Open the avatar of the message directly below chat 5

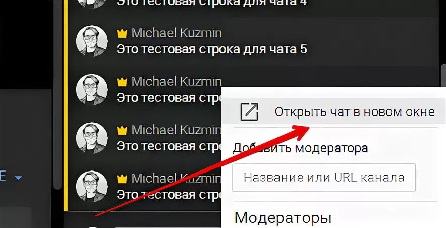pos(92,90)
